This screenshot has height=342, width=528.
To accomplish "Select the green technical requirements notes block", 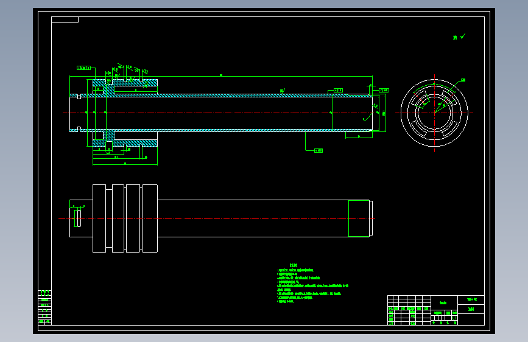I will [312, 283].
